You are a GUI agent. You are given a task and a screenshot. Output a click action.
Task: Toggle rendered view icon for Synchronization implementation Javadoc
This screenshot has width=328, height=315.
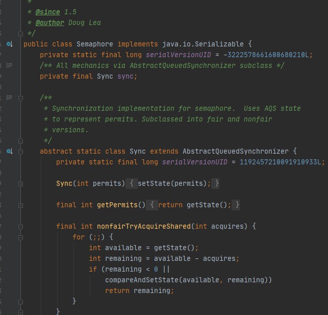click(x=10, y=98)
